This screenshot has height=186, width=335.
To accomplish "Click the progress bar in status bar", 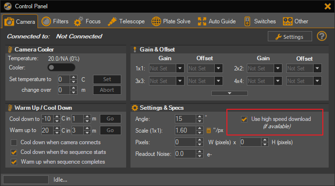I will coord(26,180).
